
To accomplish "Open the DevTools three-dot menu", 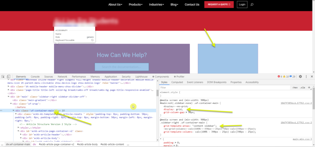I will [306, 76].
